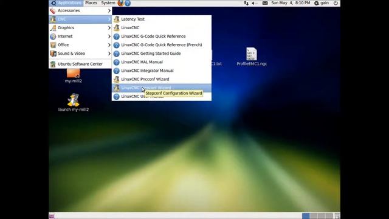
Task: Click the Integrator Manual help icon
Action: tap(116, 71)
